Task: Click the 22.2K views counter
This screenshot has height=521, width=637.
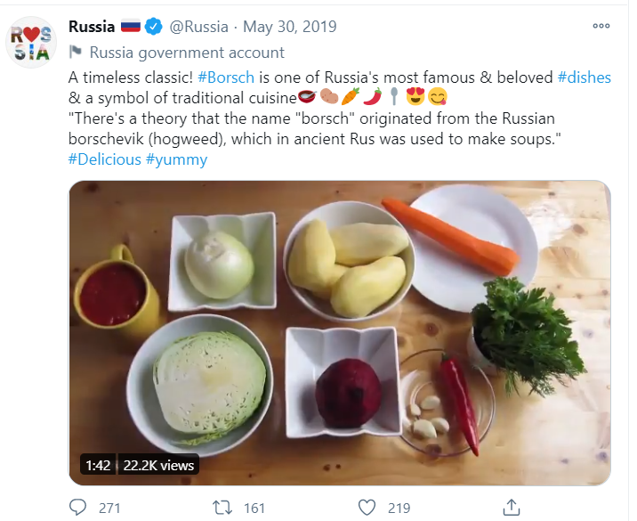Action: tap(158, 465)
